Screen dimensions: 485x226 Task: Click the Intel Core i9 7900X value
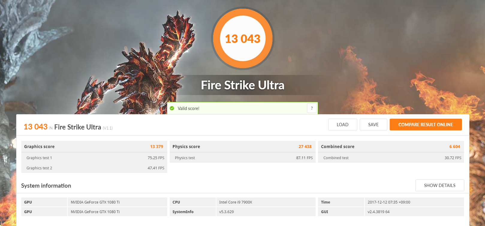coord(236,202)
